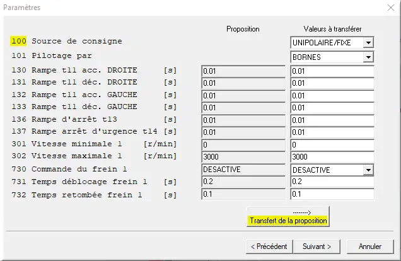Click the Valeurs à transférer column header
The image size is (401, 261).
coord(332,29)
